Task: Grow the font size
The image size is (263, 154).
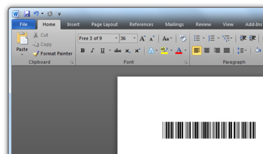Action: click(143, 38)
